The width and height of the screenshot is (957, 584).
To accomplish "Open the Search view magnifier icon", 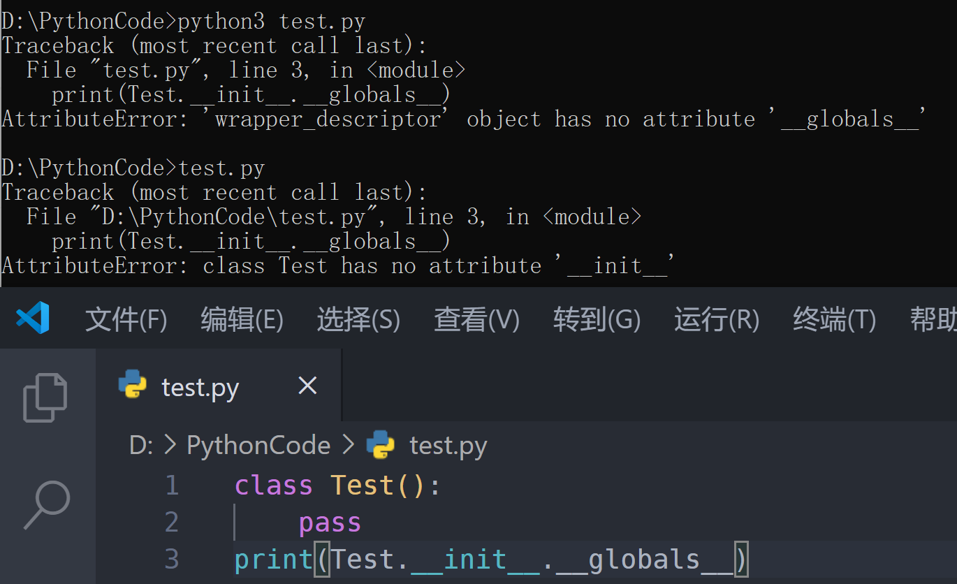I will [x=47, y=505].
